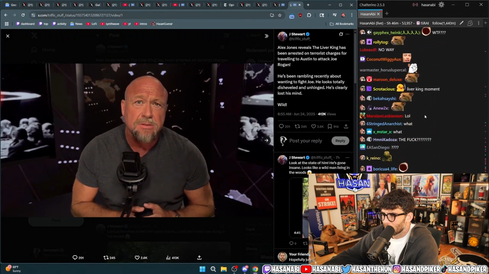Like the tweet showing 2.6K in side panel
Screen dimensions: 489x274
pos(317,126)
